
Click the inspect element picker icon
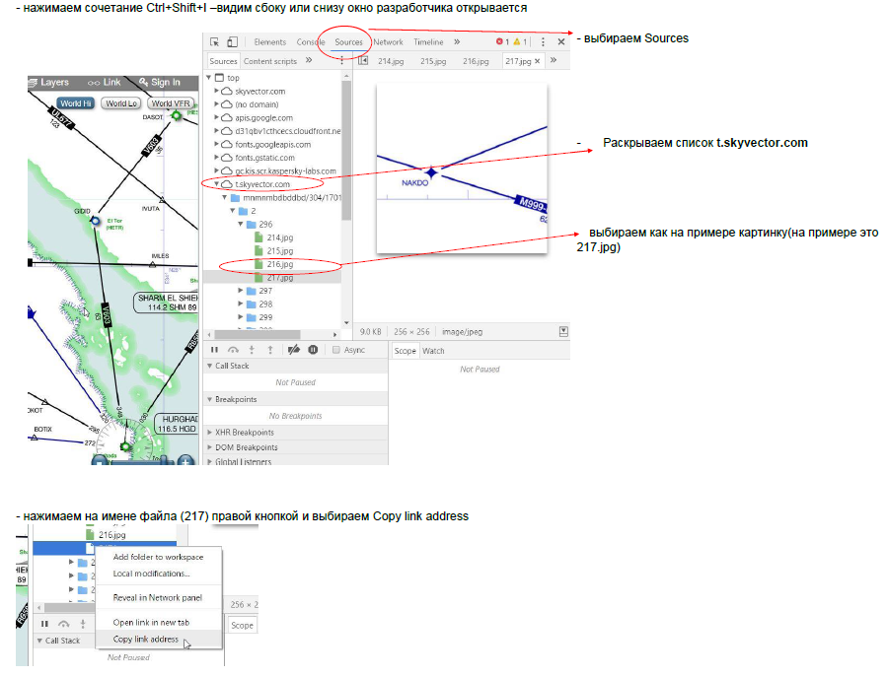[x=214, y=42]
